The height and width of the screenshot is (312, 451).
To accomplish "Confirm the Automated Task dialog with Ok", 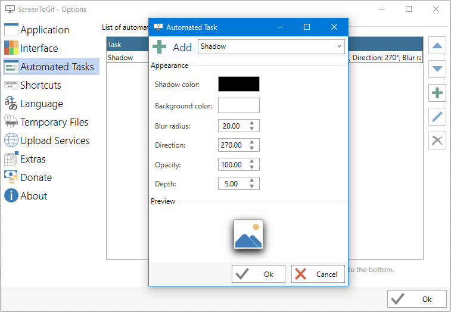I will pos(259,274).
